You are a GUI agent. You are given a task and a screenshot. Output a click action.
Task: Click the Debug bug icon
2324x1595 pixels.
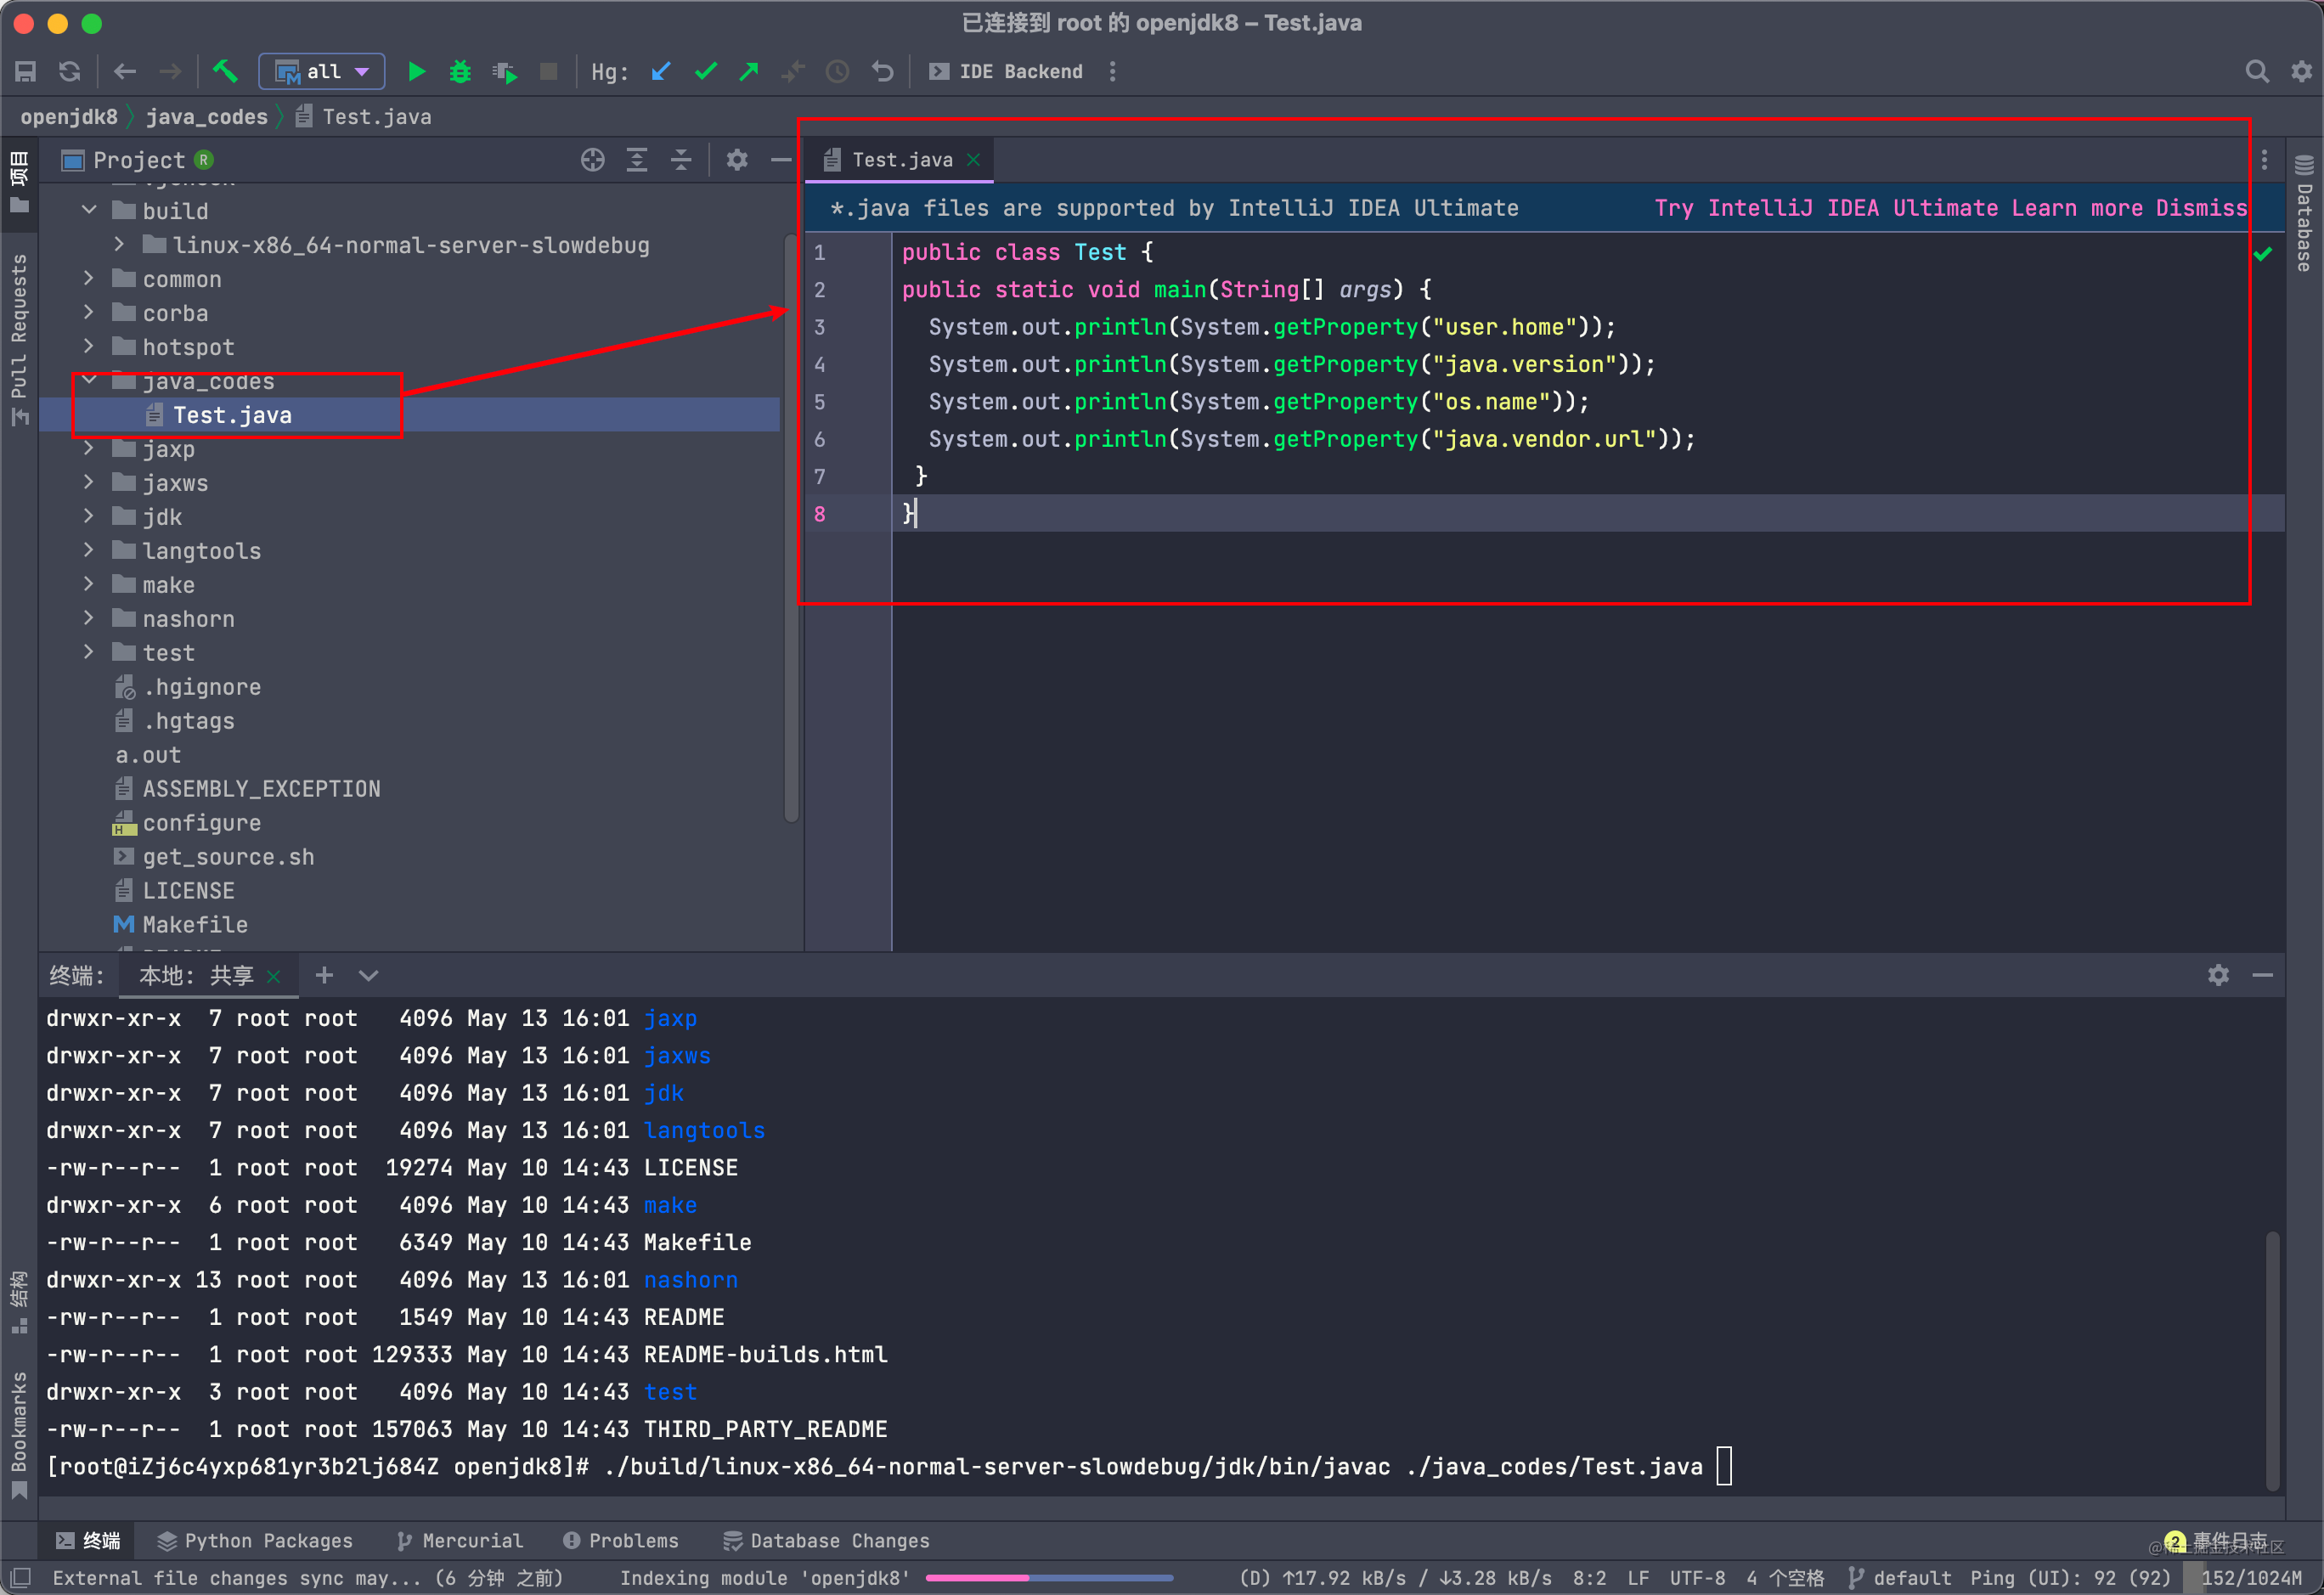tap(460, 71)
